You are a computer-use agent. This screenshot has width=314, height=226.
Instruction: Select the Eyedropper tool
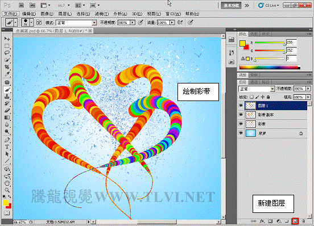click(7, 74)
